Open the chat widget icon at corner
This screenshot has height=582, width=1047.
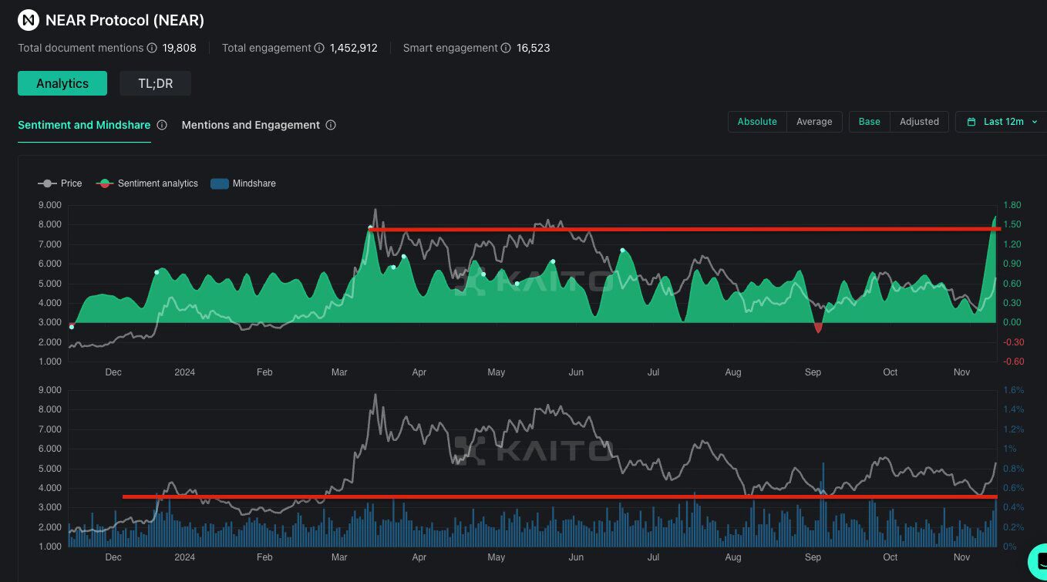click(1038, 560)
